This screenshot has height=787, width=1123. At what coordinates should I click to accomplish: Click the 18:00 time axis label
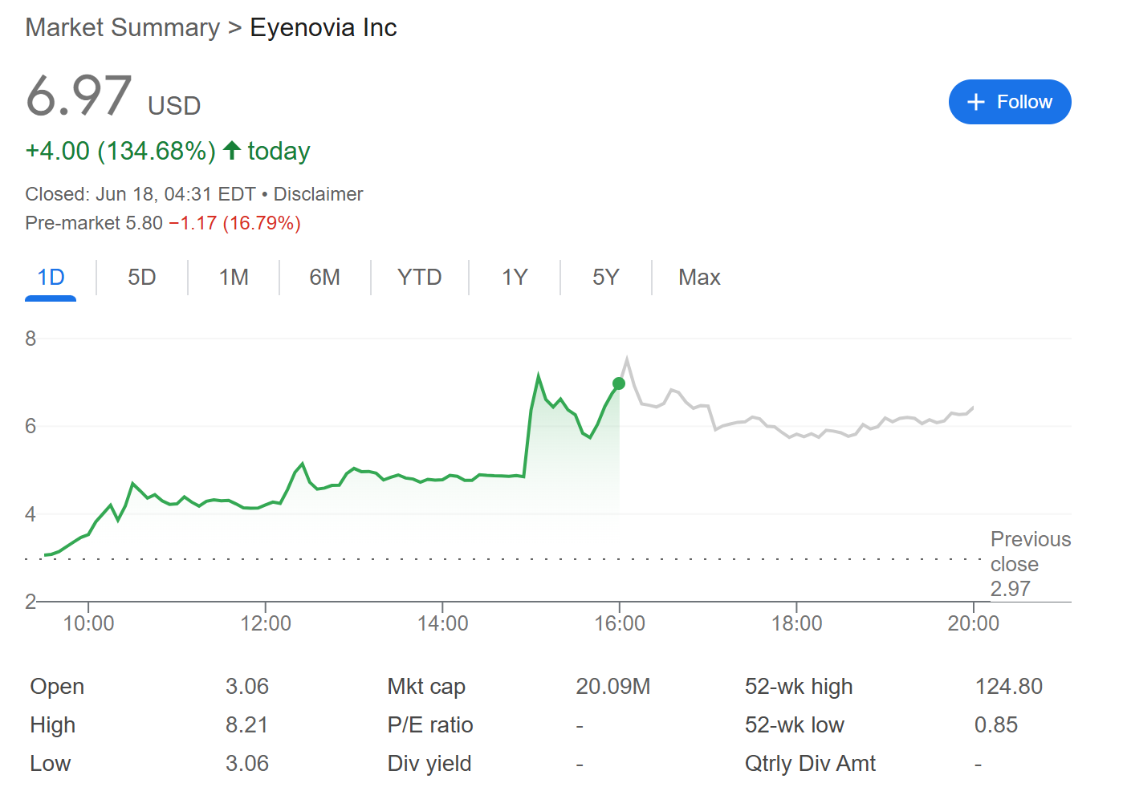tap(797, 623)
